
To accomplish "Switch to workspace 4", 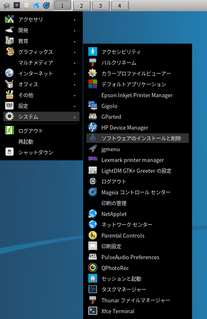I will pos(119,6).
